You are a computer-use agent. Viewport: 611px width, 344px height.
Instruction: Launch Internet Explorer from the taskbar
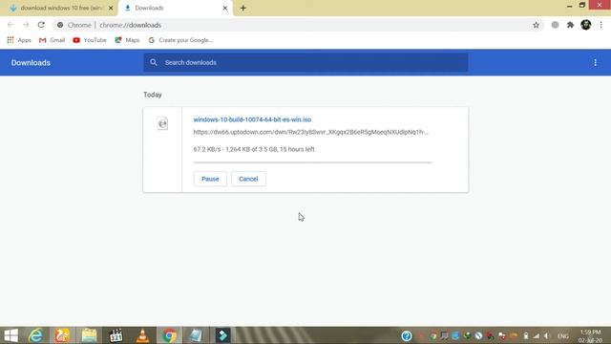point(36,335)
